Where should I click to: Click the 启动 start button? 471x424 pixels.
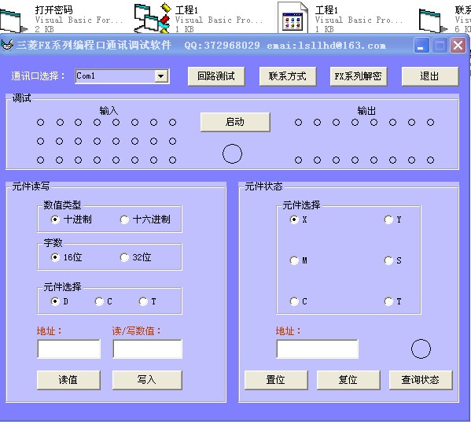(235, 122)
